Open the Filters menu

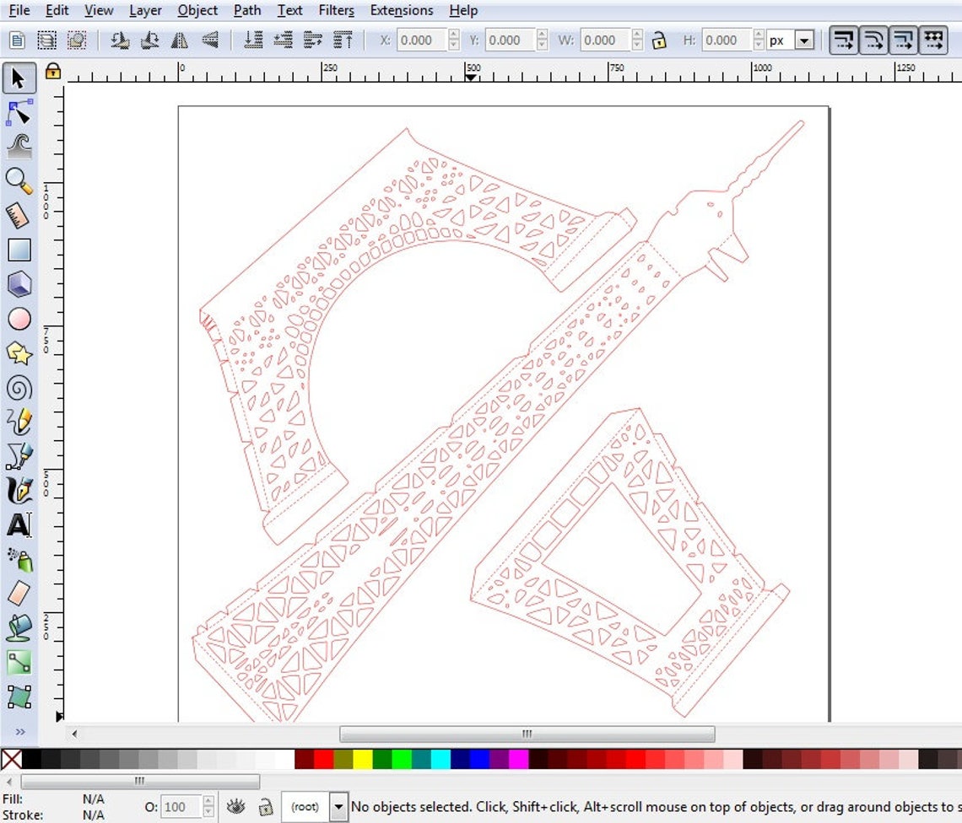tap(336, 10)
